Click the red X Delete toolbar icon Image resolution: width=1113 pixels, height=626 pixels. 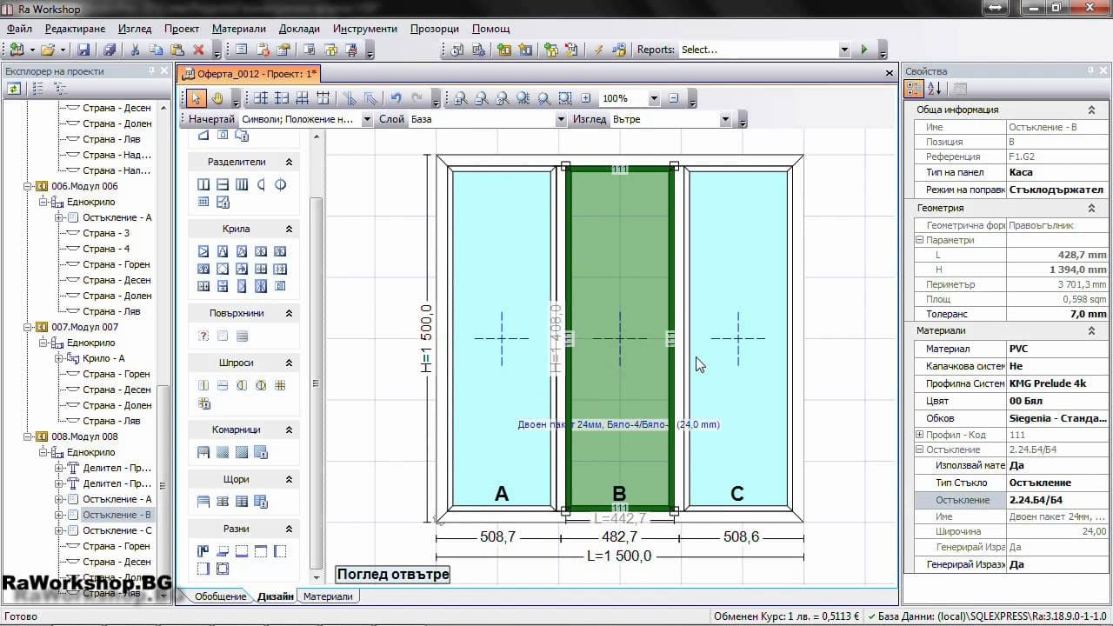(198, 50)
